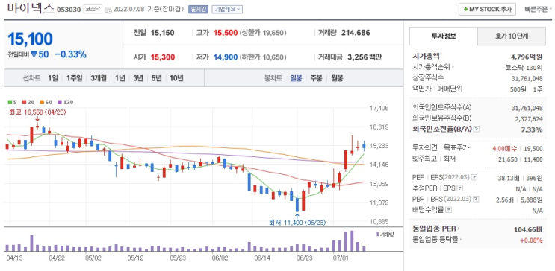The height and width of the screenshot is (271, 555).
Task: Click the orange 60-day moving average legend marker
Action: click(41, 102)
